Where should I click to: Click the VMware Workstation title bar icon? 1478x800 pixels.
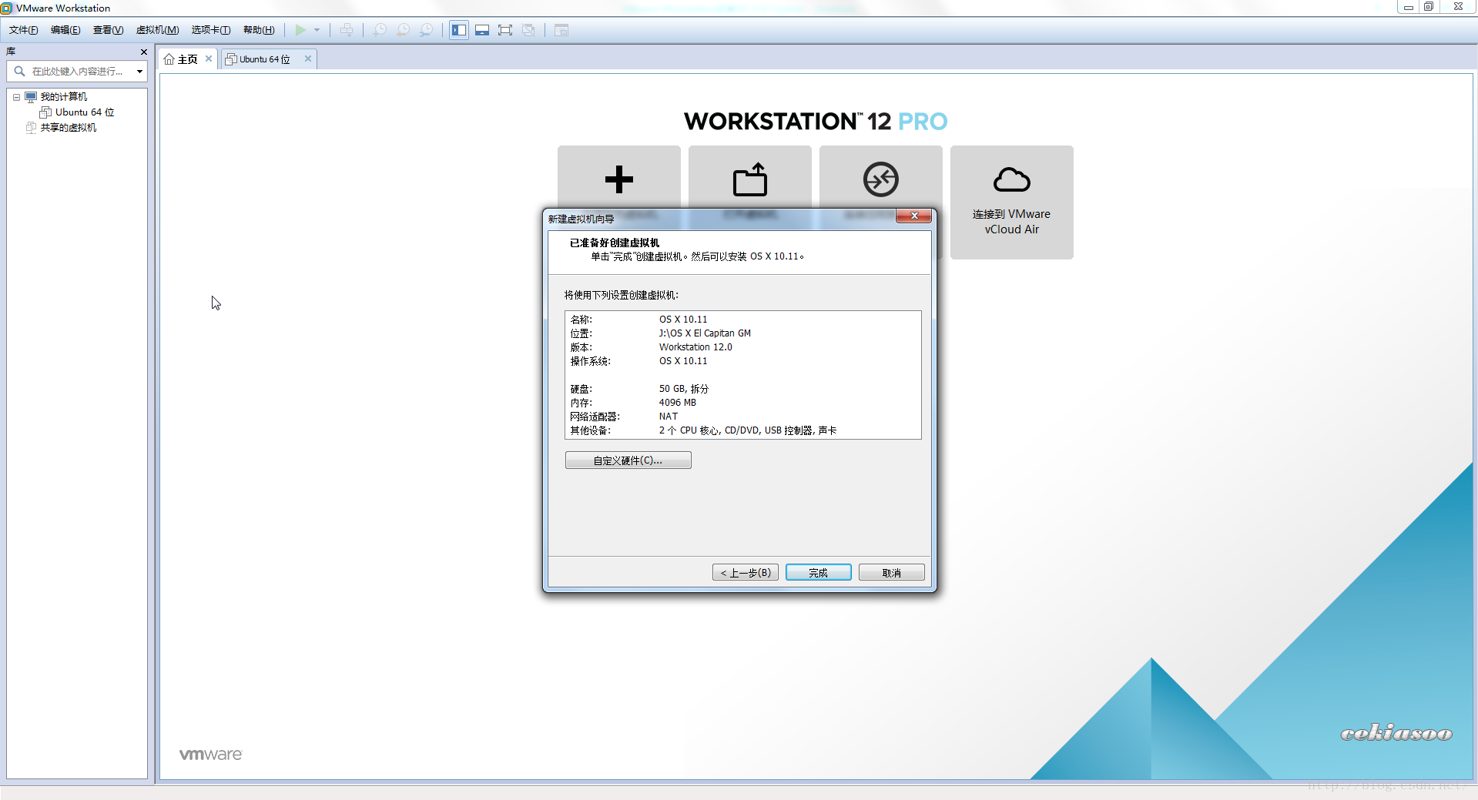pyautogui.click(x=7, y=8)
